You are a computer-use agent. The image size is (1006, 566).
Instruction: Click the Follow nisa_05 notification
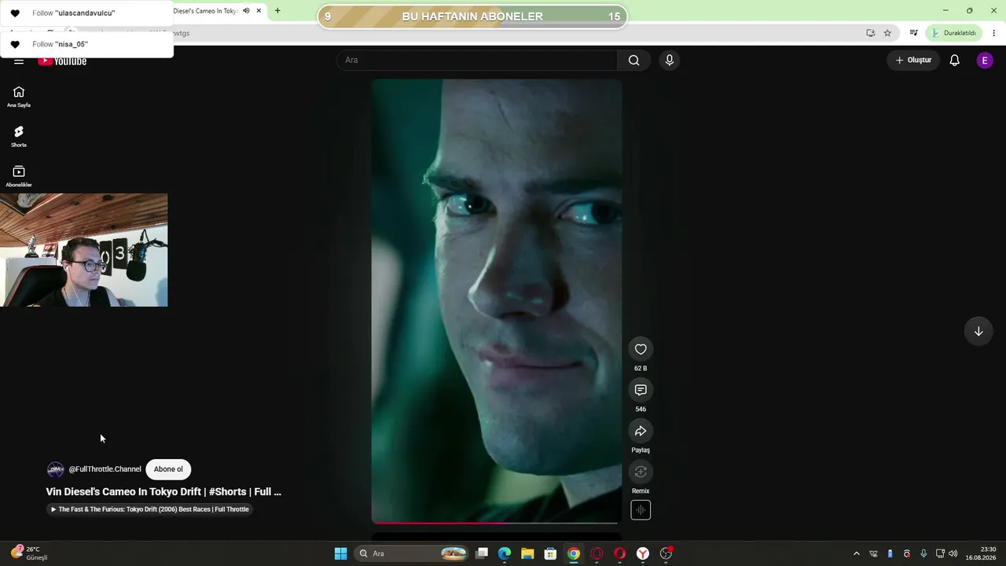(x=86, y=45)
